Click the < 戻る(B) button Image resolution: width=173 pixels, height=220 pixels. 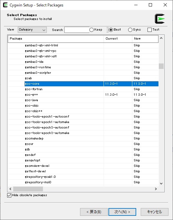pyautogui.click(x=94, y=212)
